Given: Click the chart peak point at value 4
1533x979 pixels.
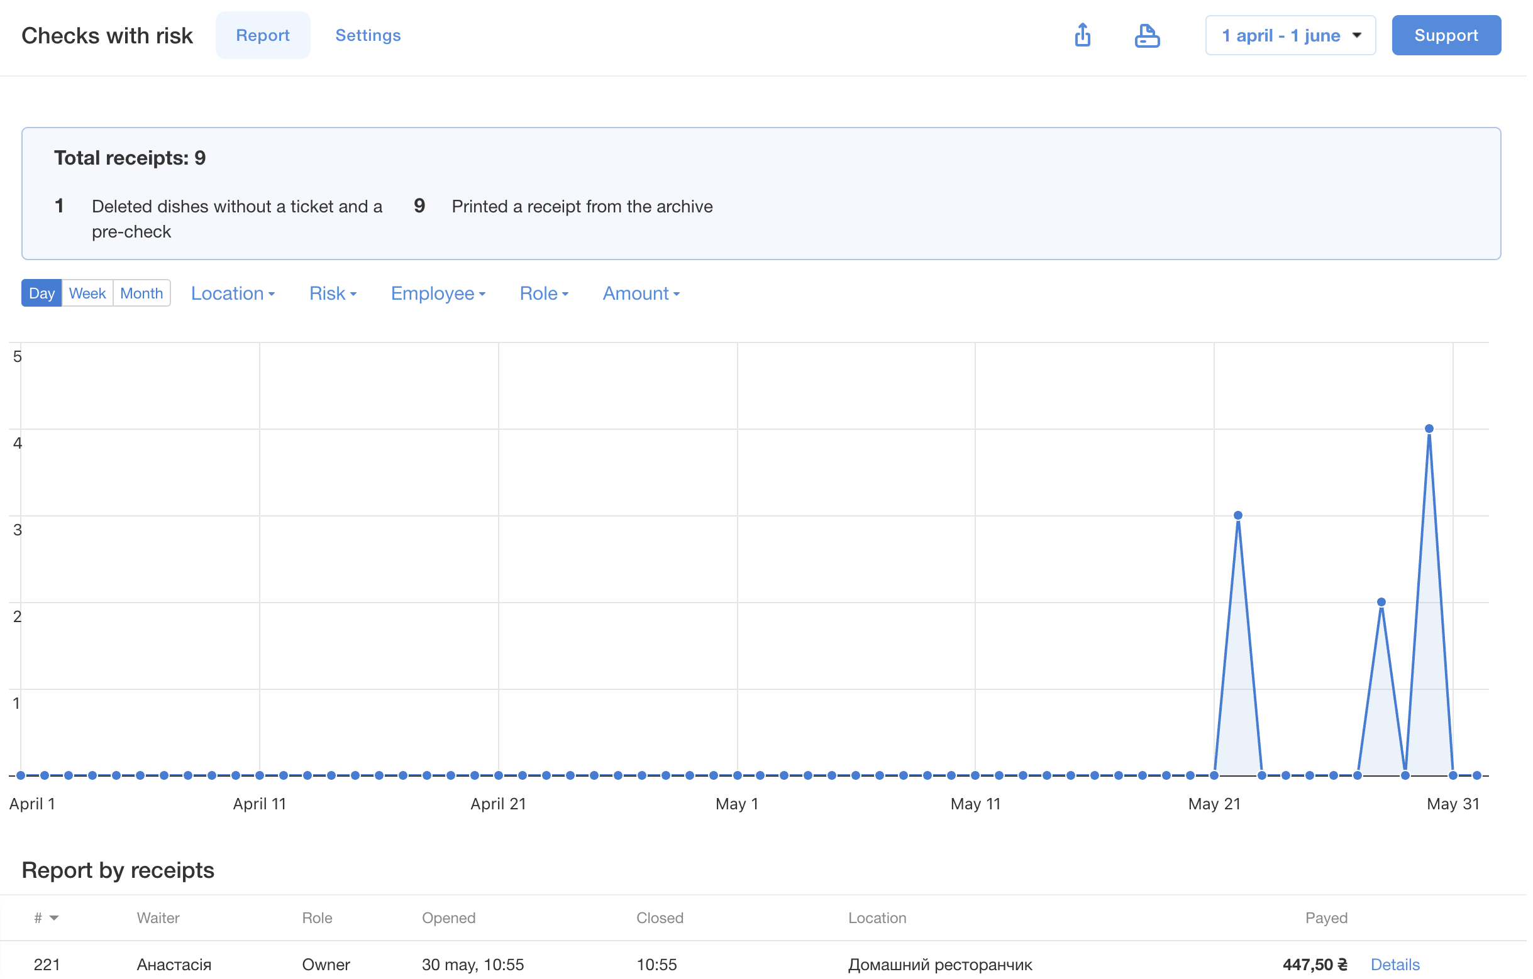Looking at the screenshot, I should (1429, 428).
